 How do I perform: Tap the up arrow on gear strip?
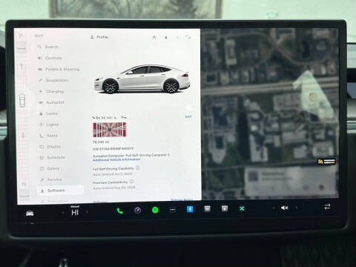click(22, 67)
